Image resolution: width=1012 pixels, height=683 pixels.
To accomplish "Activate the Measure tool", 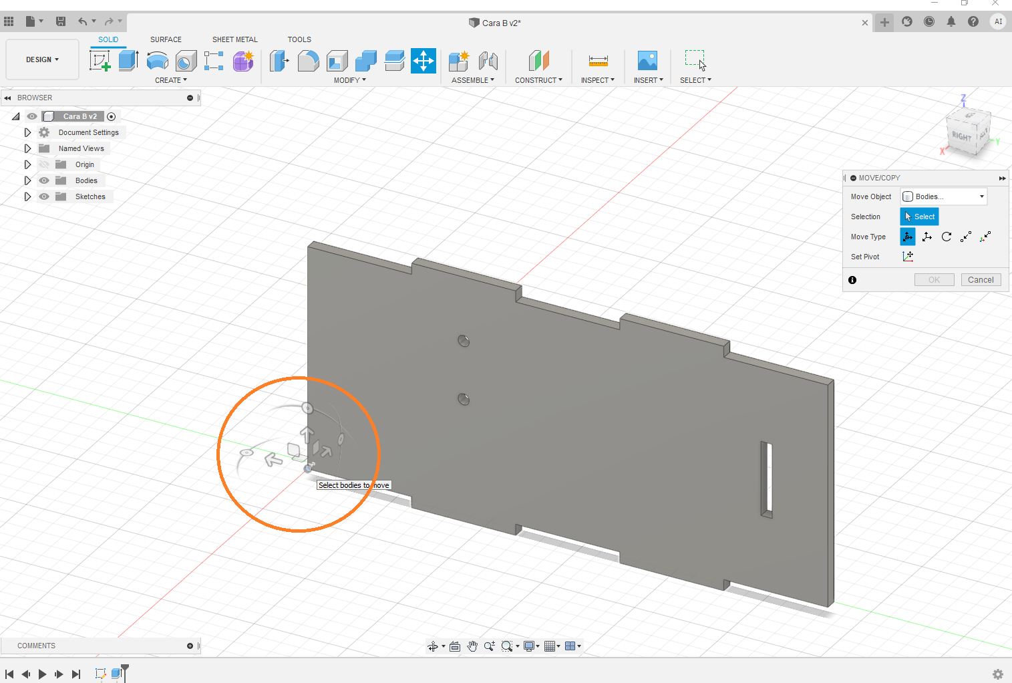I will point(598,61).
